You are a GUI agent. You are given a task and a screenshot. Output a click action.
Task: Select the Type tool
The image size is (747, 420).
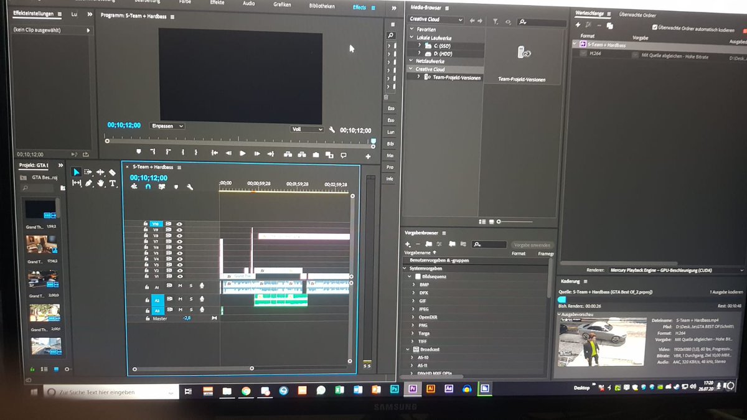coord(113,184)
